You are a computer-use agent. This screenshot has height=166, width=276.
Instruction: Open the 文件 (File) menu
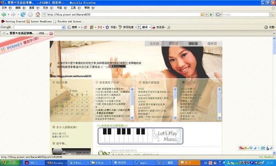coord(7,8)
